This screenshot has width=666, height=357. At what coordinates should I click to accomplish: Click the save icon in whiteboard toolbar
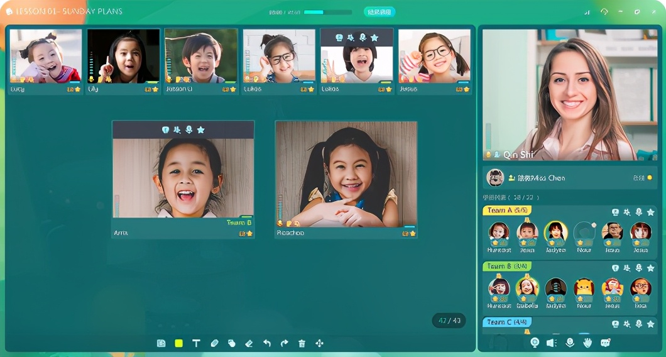[x=161, y=343]
